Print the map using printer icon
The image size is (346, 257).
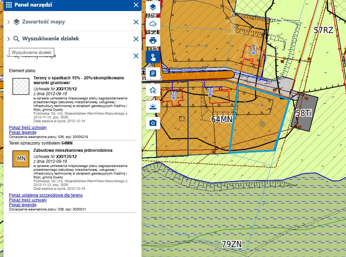153,41
